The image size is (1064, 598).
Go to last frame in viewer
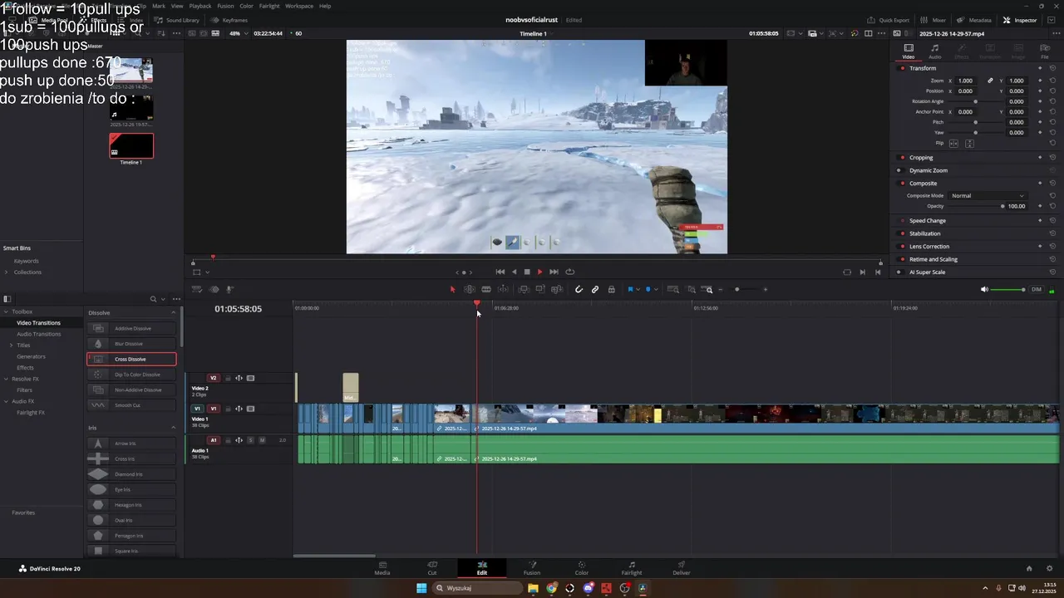tap(554, 272)
